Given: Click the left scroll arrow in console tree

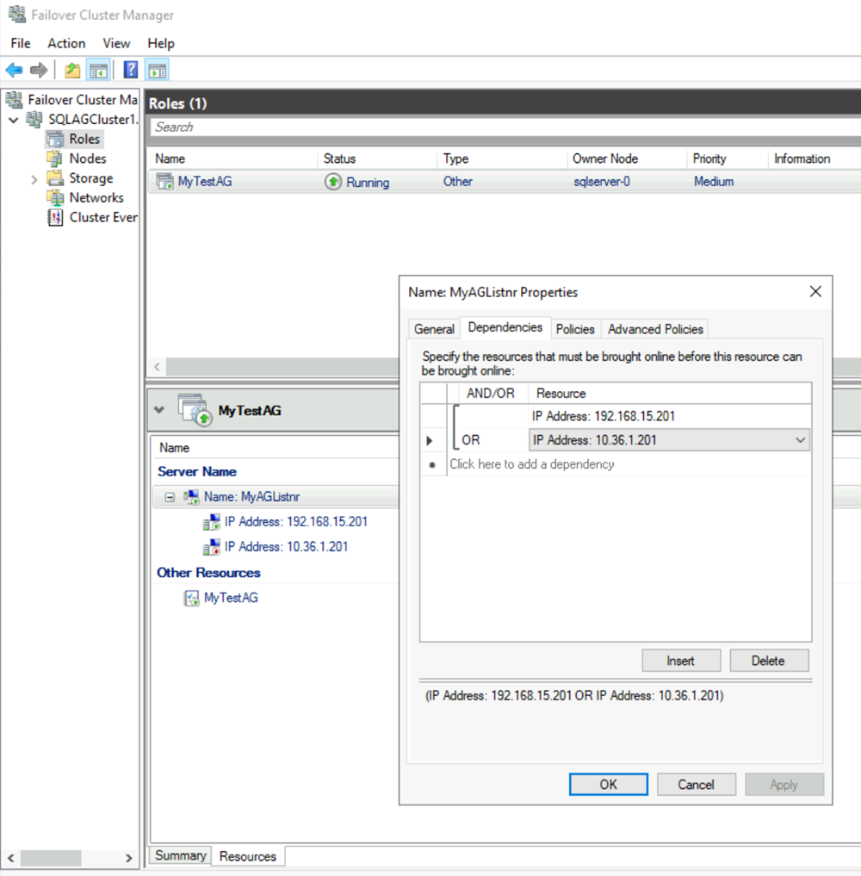Looking at the screenshot, I should point(10,858).
